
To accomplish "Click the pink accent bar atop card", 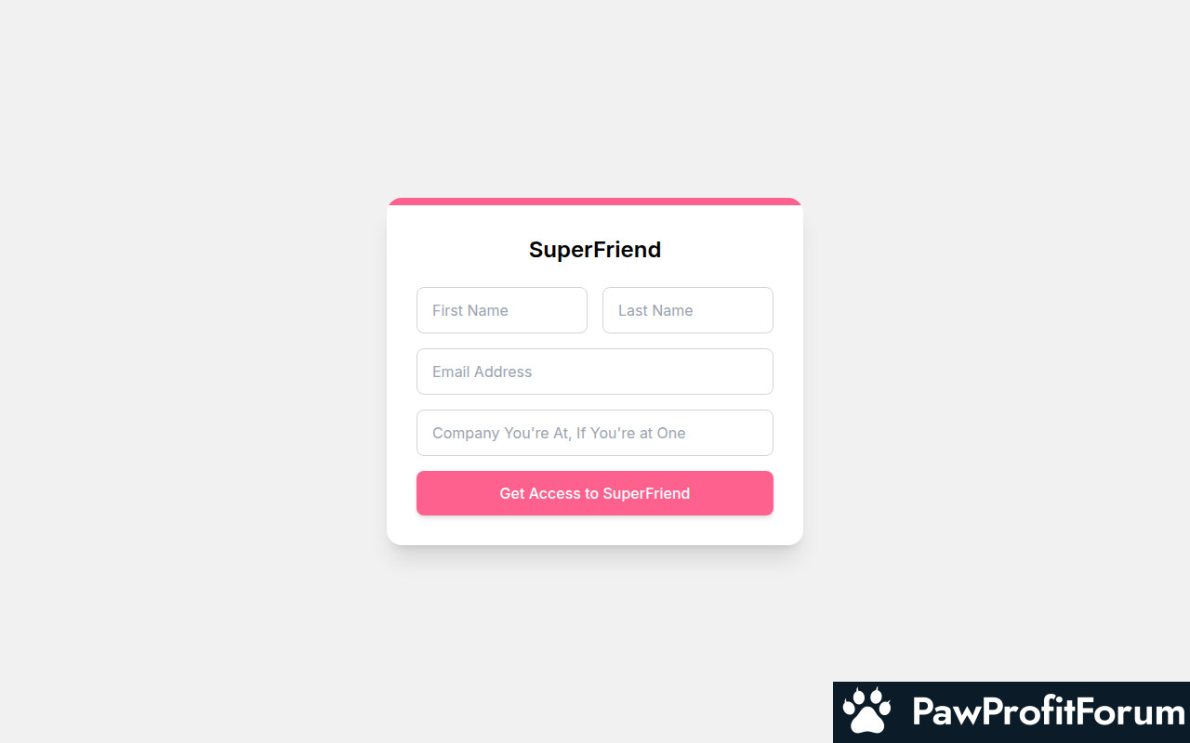I will [x=595, y=202].
